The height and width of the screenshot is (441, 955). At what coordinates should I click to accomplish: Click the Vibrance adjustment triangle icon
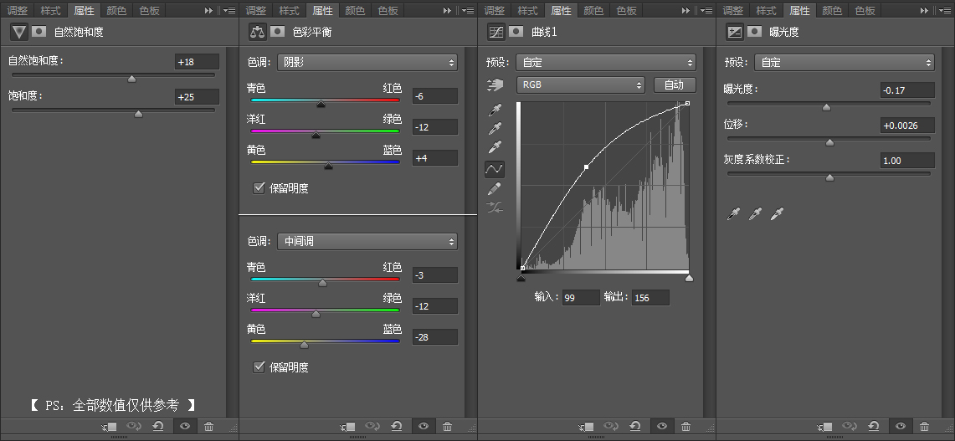pos(19,32)
